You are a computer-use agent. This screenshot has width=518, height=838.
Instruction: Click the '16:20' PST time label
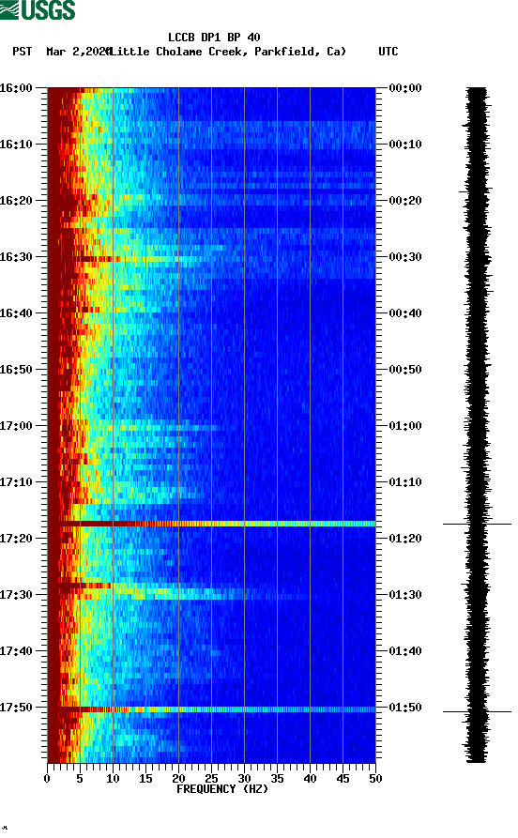click(16, 201)
